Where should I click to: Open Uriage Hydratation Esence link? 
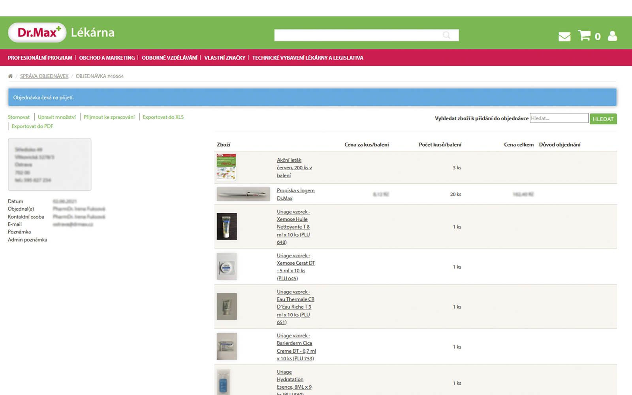coord(294,383)
